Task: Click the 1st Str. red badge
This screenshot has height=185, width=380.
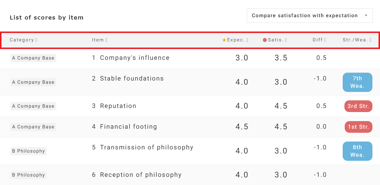Action: pos(358,127)
